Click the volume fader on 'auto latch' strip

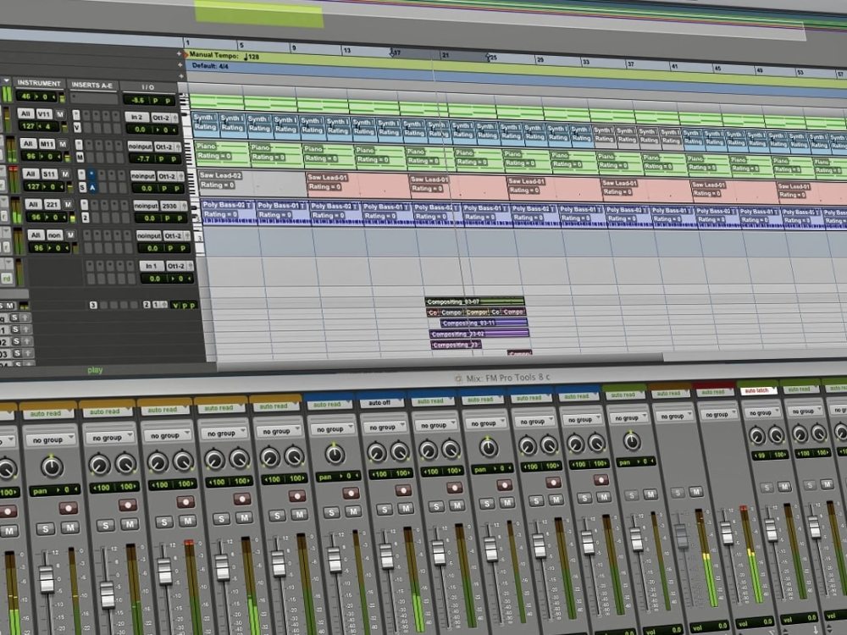coord(771,529)
